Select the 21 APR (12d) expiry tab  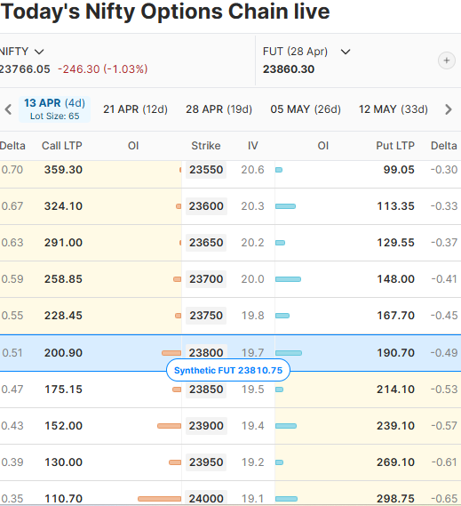click(x=135, y=109)
